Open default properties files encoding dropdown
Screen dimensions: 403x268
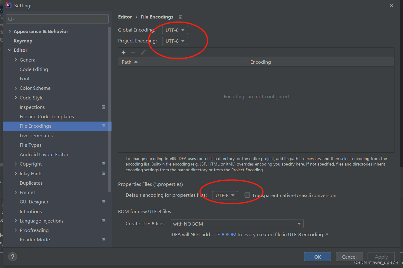pyautogui.click(x=225, y=195)
